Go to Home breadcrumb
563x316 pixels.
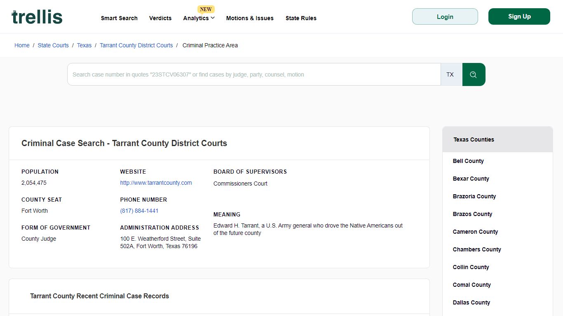(x=22, y=45)
